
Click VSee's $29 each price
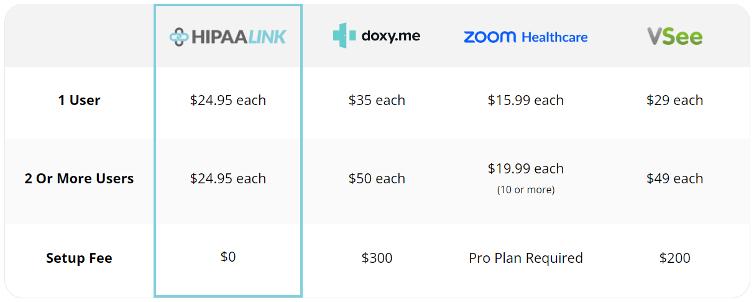coord(674,100)
